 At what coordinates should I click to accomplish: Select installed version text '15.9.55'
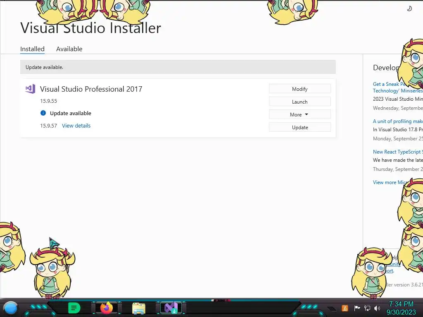coord(49,101)
